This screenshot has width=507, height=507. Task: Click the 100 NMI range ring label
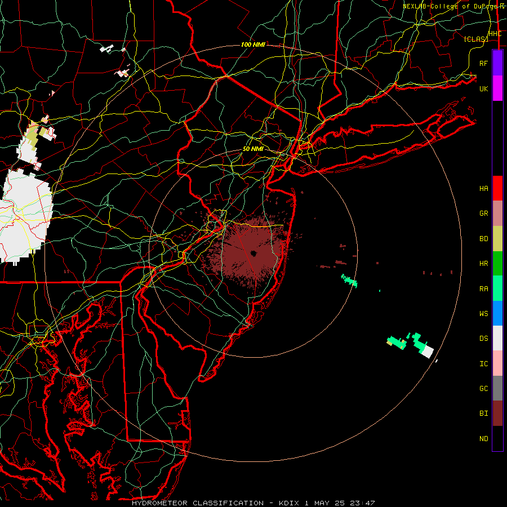tap(253, 45)
